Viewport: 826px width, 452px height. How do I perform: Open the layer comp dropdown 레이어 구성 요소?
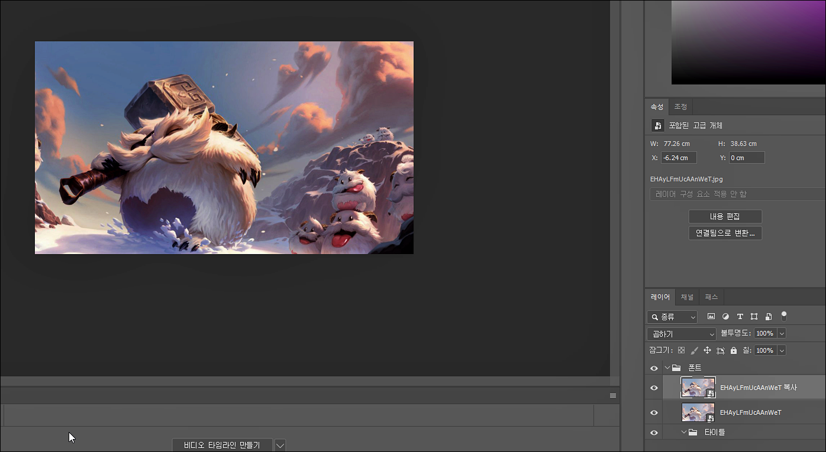[x=737, y=194]
